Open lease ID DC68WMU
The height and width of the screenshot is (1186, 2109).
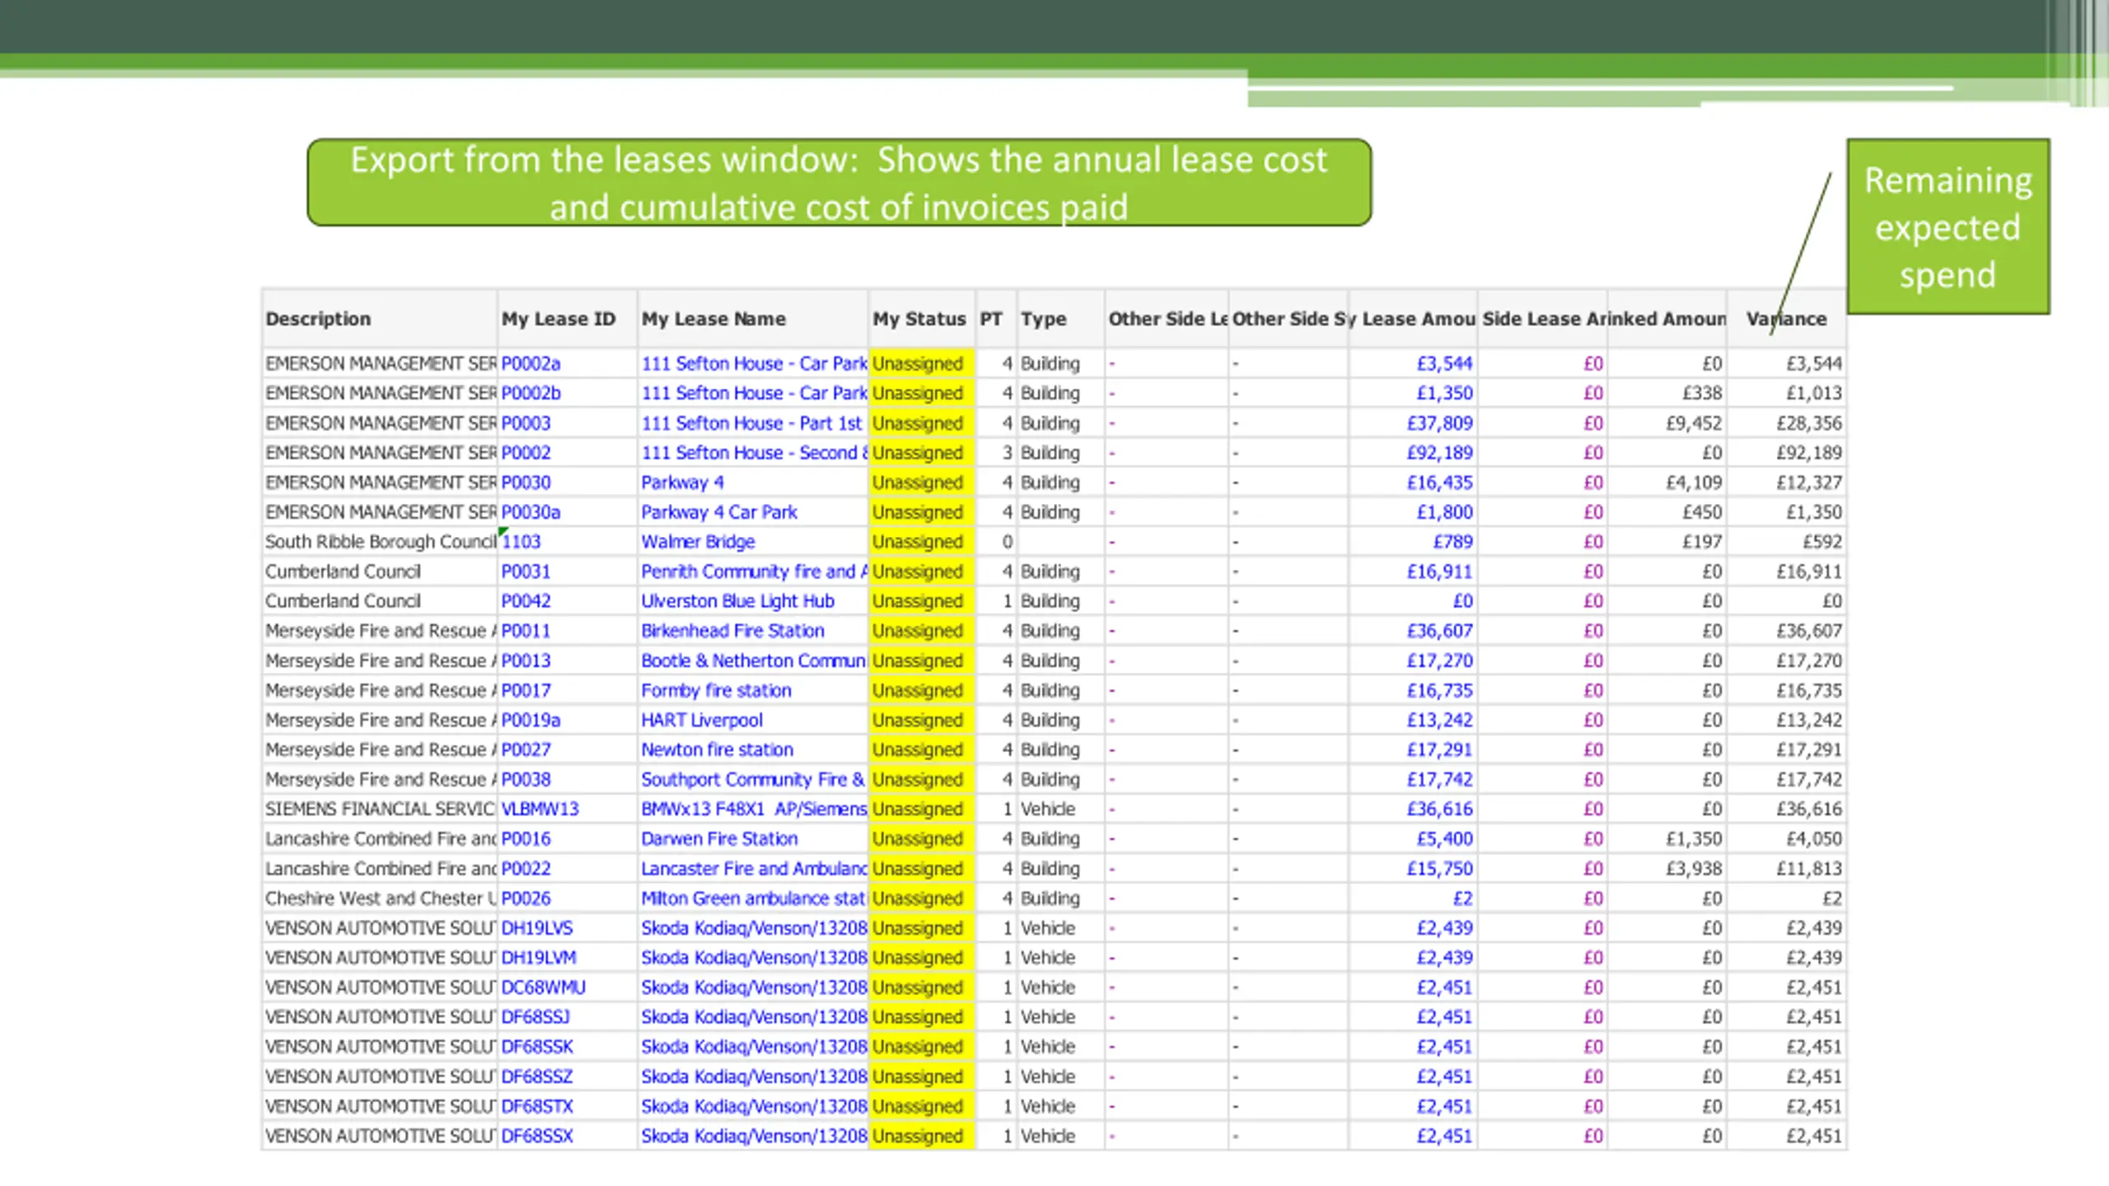(543, 987)
